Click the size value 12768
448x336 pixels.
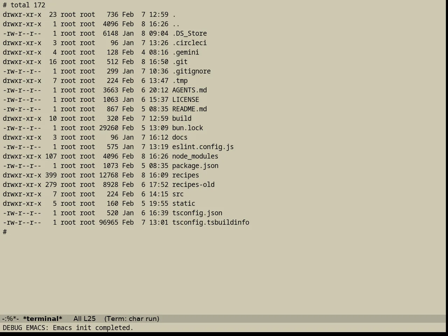pos(108,175)
